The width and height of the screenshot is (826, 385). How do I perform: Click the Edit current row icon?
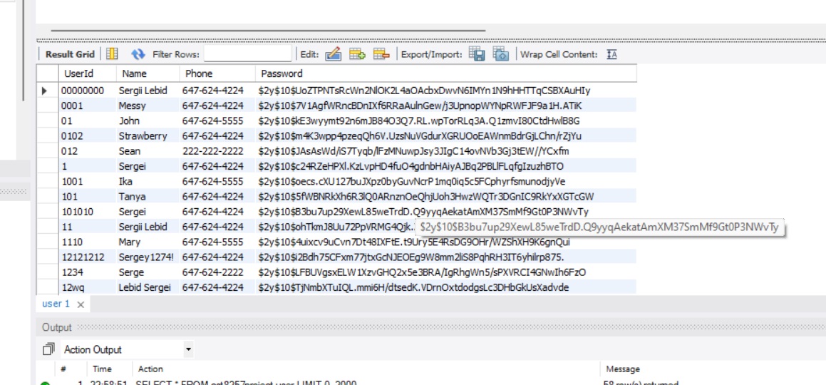(333, 54)
